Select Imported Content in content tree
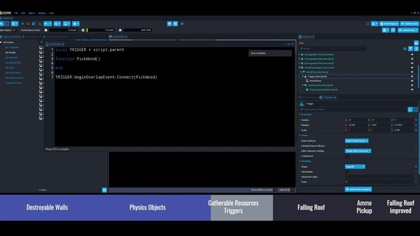 coord(14,83)
